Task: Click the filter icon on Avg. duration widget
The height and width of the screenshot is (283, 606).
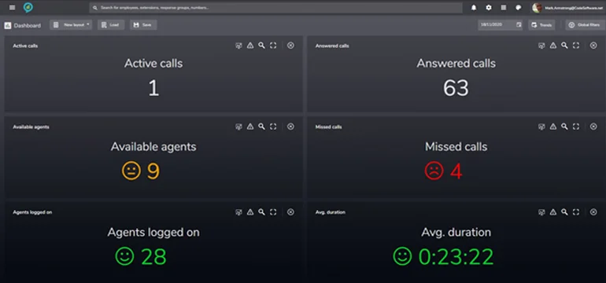Action: tap(541, 212)
